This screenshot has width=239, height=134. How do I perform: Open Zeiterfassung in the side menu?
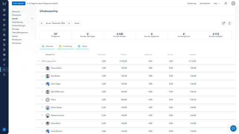click(x=17, y=22)
